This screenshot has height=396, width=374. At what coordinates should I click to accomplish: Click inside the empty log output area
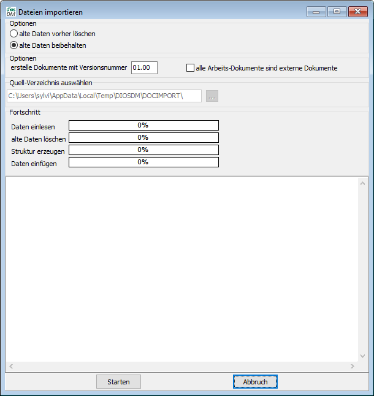(x=181, y=270)
